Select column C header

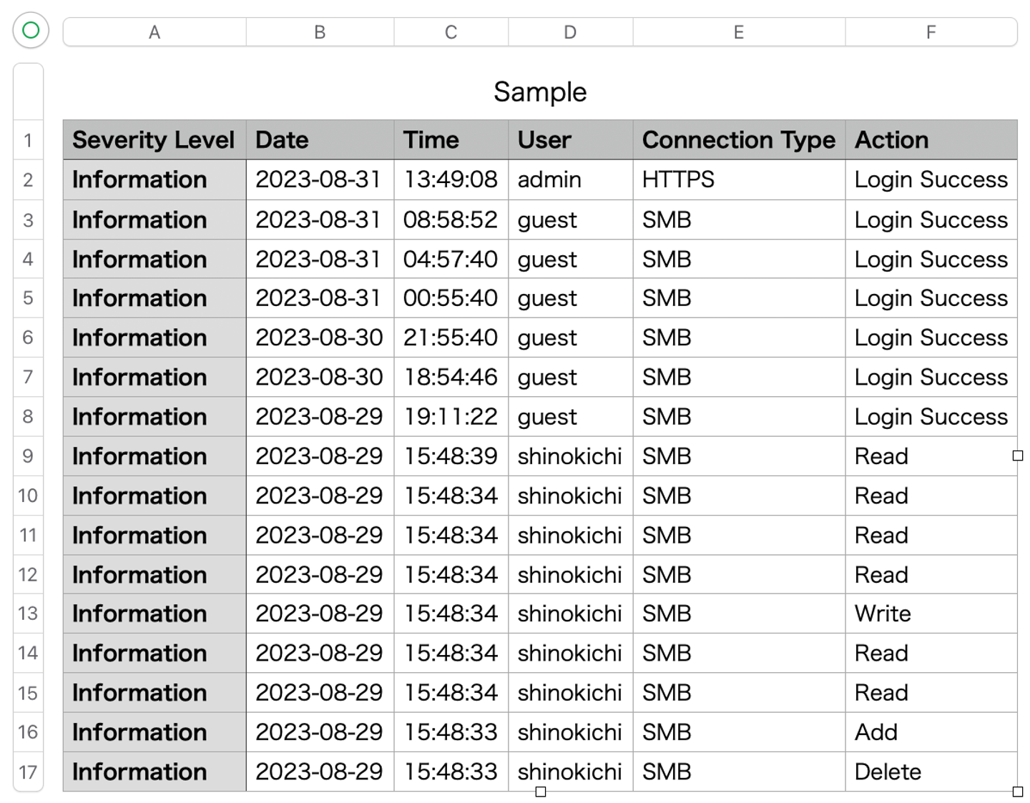451,32
